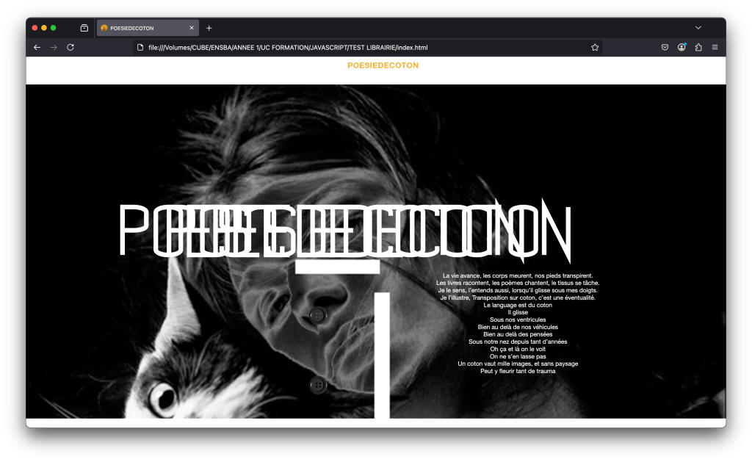Screen dimensions: 752x462
Task: Open the Firefox hamburger application menu
Action: tap(715, 47)
